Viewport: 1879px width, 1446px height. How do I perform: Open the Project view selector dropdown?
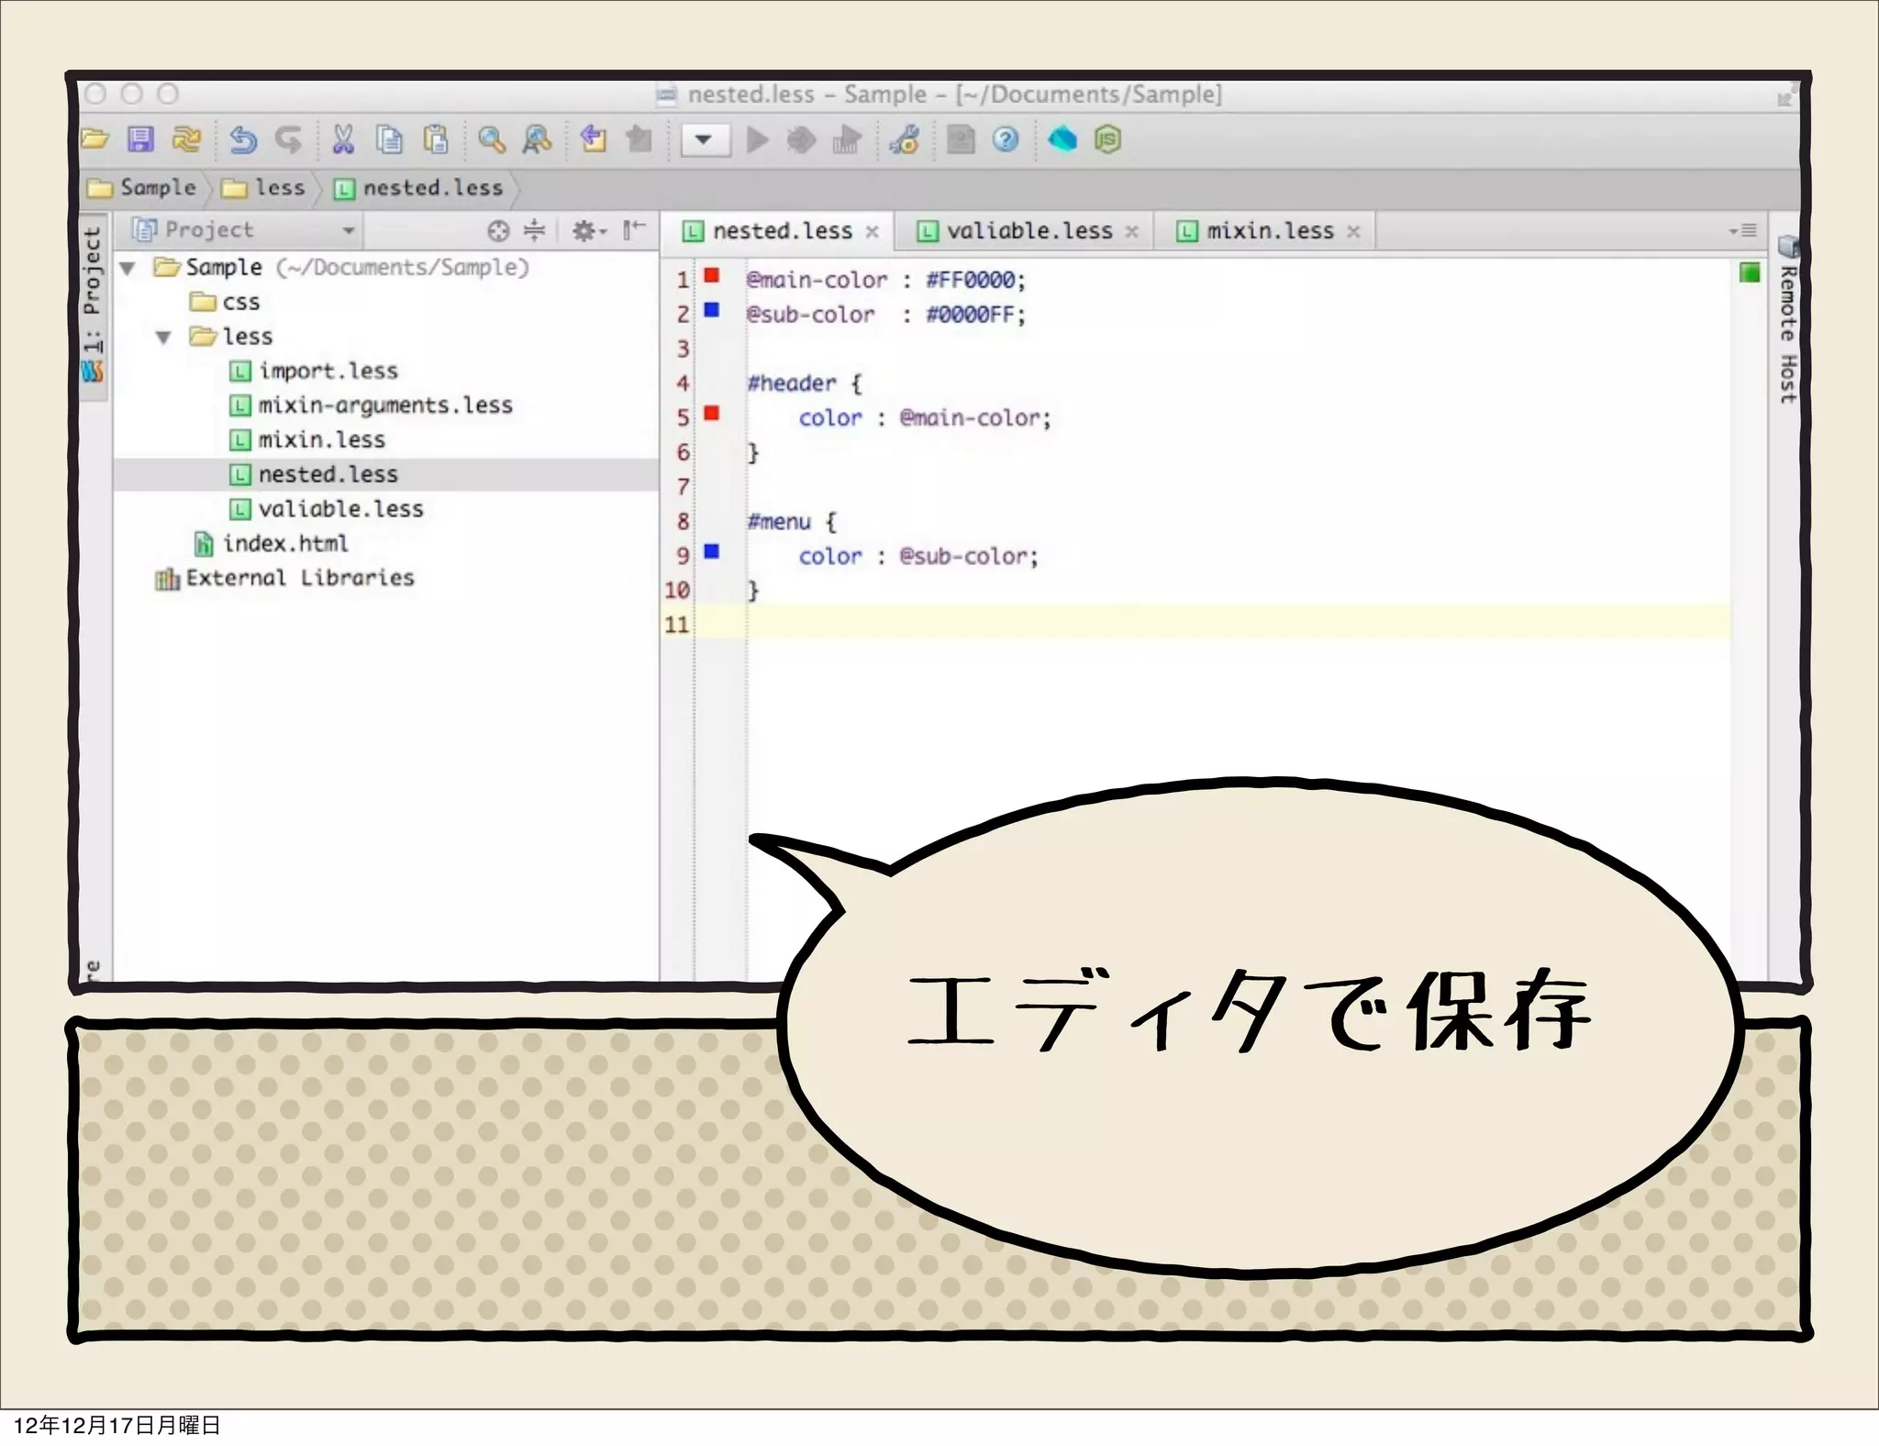pos(348,230)
